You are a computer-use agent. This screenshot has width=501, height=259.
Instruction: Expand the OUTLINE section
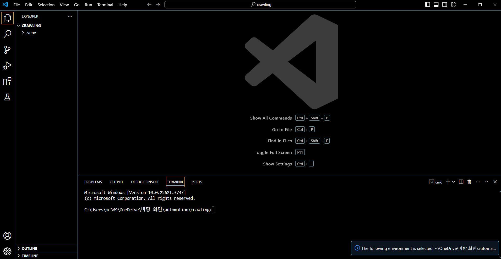46,249
